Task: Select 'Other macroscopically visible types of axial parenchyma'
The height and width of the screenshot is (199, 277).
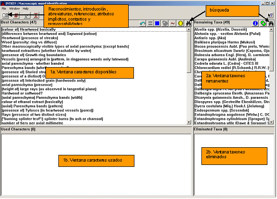Action: pos(65,47)
